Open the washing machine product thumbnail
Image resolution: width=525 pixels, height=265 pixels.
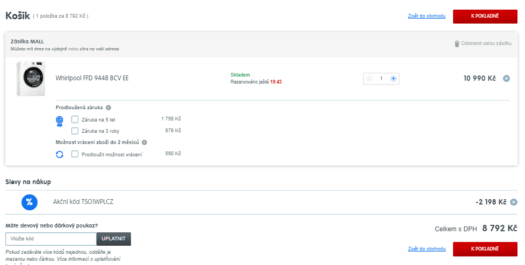point(31,79)
